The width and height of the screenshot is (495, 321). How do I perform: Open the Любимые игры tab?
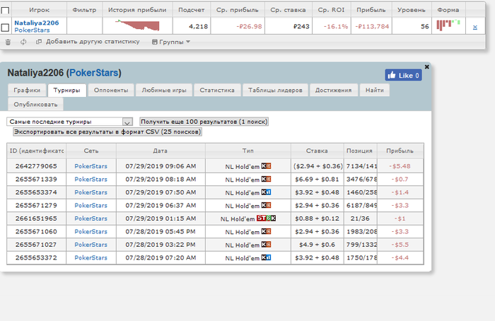tap(164, 91)
